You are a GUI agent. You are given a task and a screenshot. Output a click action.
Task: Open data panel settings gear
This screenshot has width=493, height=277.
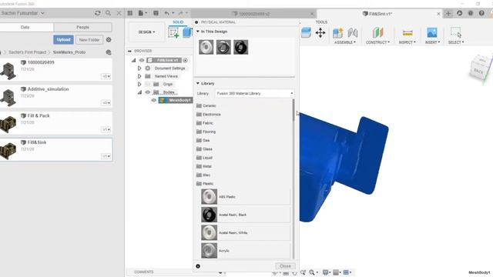(109, 40)
